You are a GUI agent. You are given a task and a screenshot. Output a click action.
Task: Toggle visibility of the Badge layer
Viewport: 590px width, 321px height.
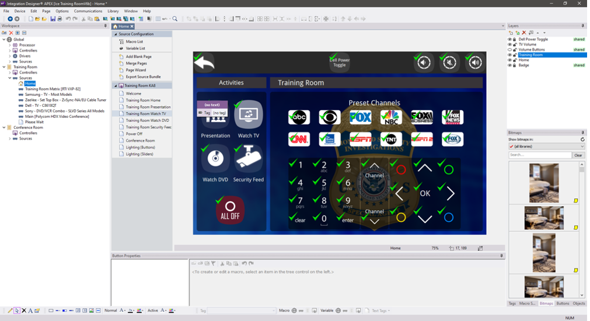(x=510, y=65)
